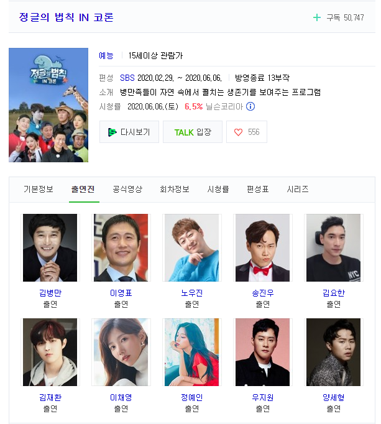Switch to the 공식영상 tab

(x=127, y=189)
